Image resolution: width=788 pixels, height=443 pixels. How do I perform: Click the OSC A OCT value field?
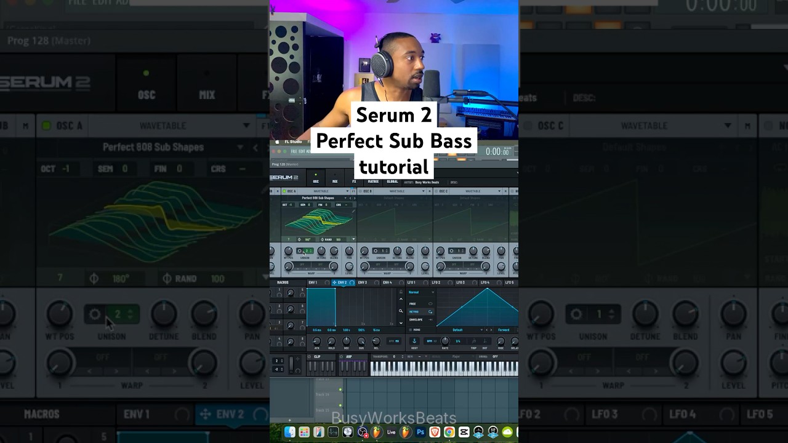288,205
